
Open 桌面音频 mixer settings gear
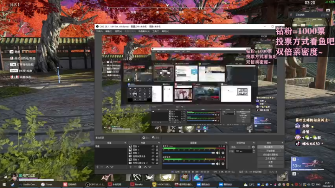click(x=223, y=164)
